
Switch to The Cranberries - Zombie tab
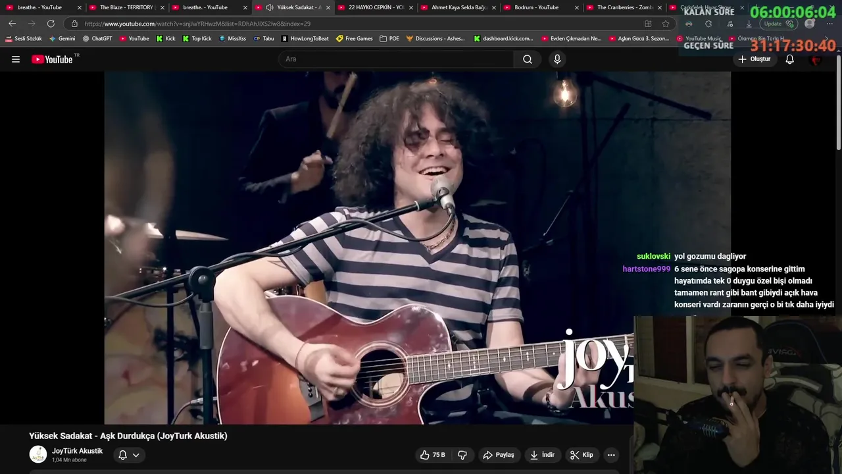click(x=625, y=7)
